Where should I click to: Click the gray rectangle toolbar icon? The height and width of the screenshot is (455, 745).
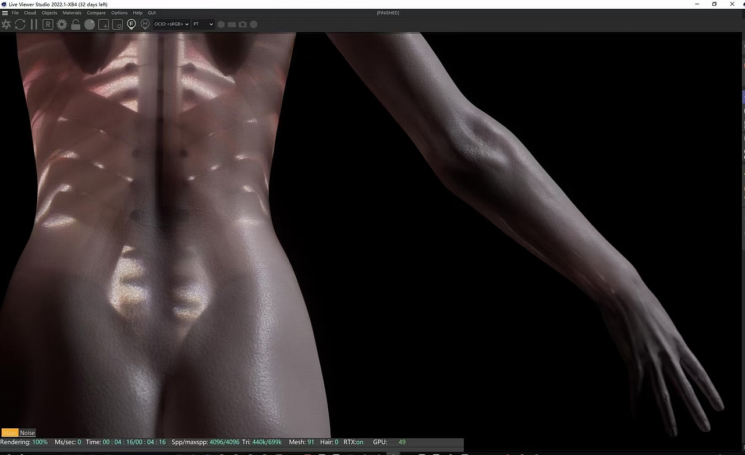tap(232, 24)
